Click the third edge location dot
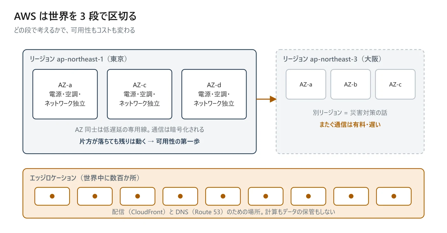447x233 pixels. (138, 196)
